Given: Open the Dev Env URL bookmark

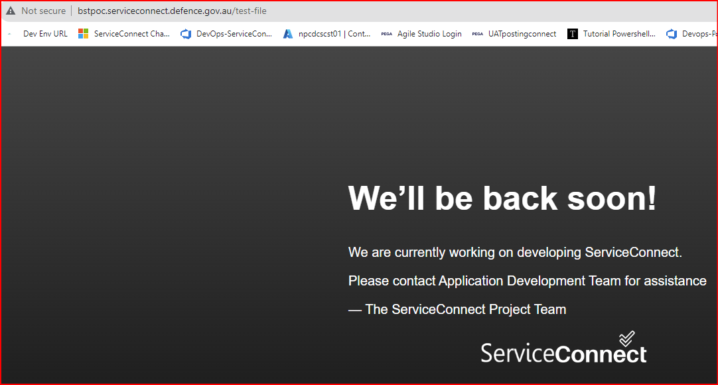Looking at the screenshot, I should [x=45, y=33].
